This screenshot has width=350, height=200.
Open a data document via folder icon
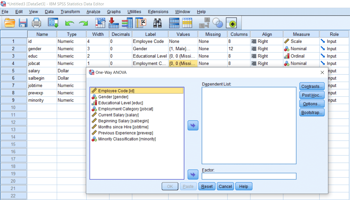pyautogui.click(x=10, y=23)
